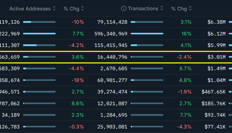Click the $6.38M value
Screen dimensions: 232x133
tap(217, 22)
